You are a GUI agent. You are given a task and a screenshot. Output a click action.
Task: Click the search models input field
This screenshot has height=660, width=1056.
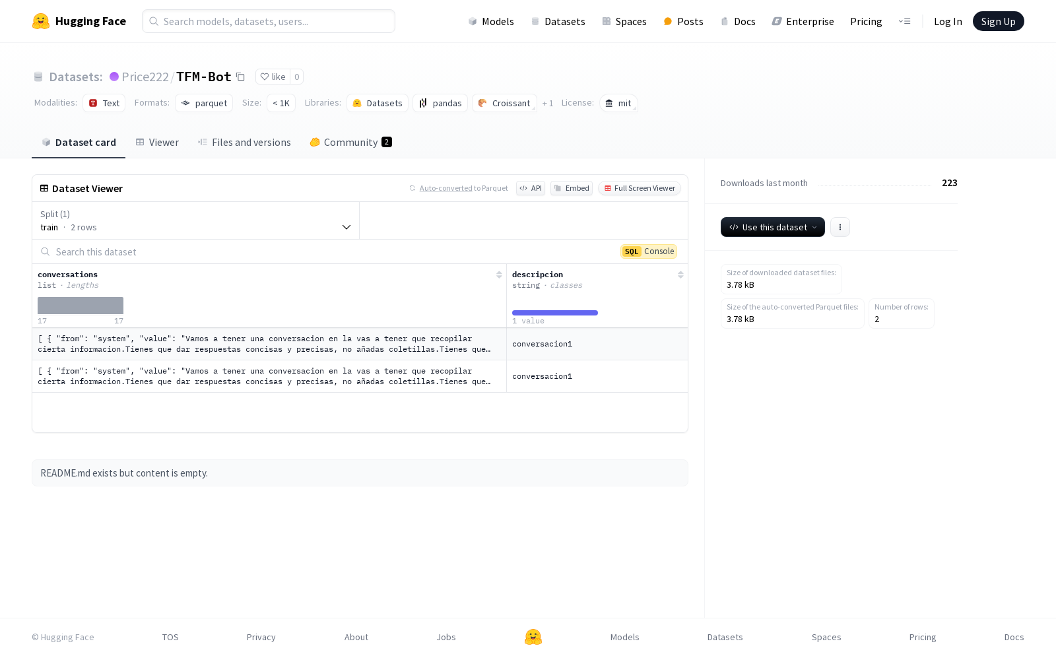269,21
